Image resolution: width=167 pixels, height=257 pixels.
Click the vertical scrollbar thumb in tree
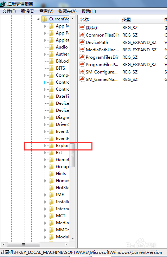pyautogui.click(x=72, y=155)
